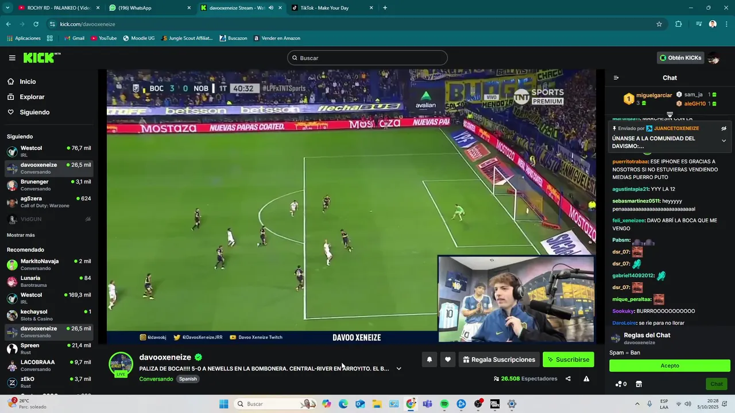Open YouTube bookmark

(103, 38)
